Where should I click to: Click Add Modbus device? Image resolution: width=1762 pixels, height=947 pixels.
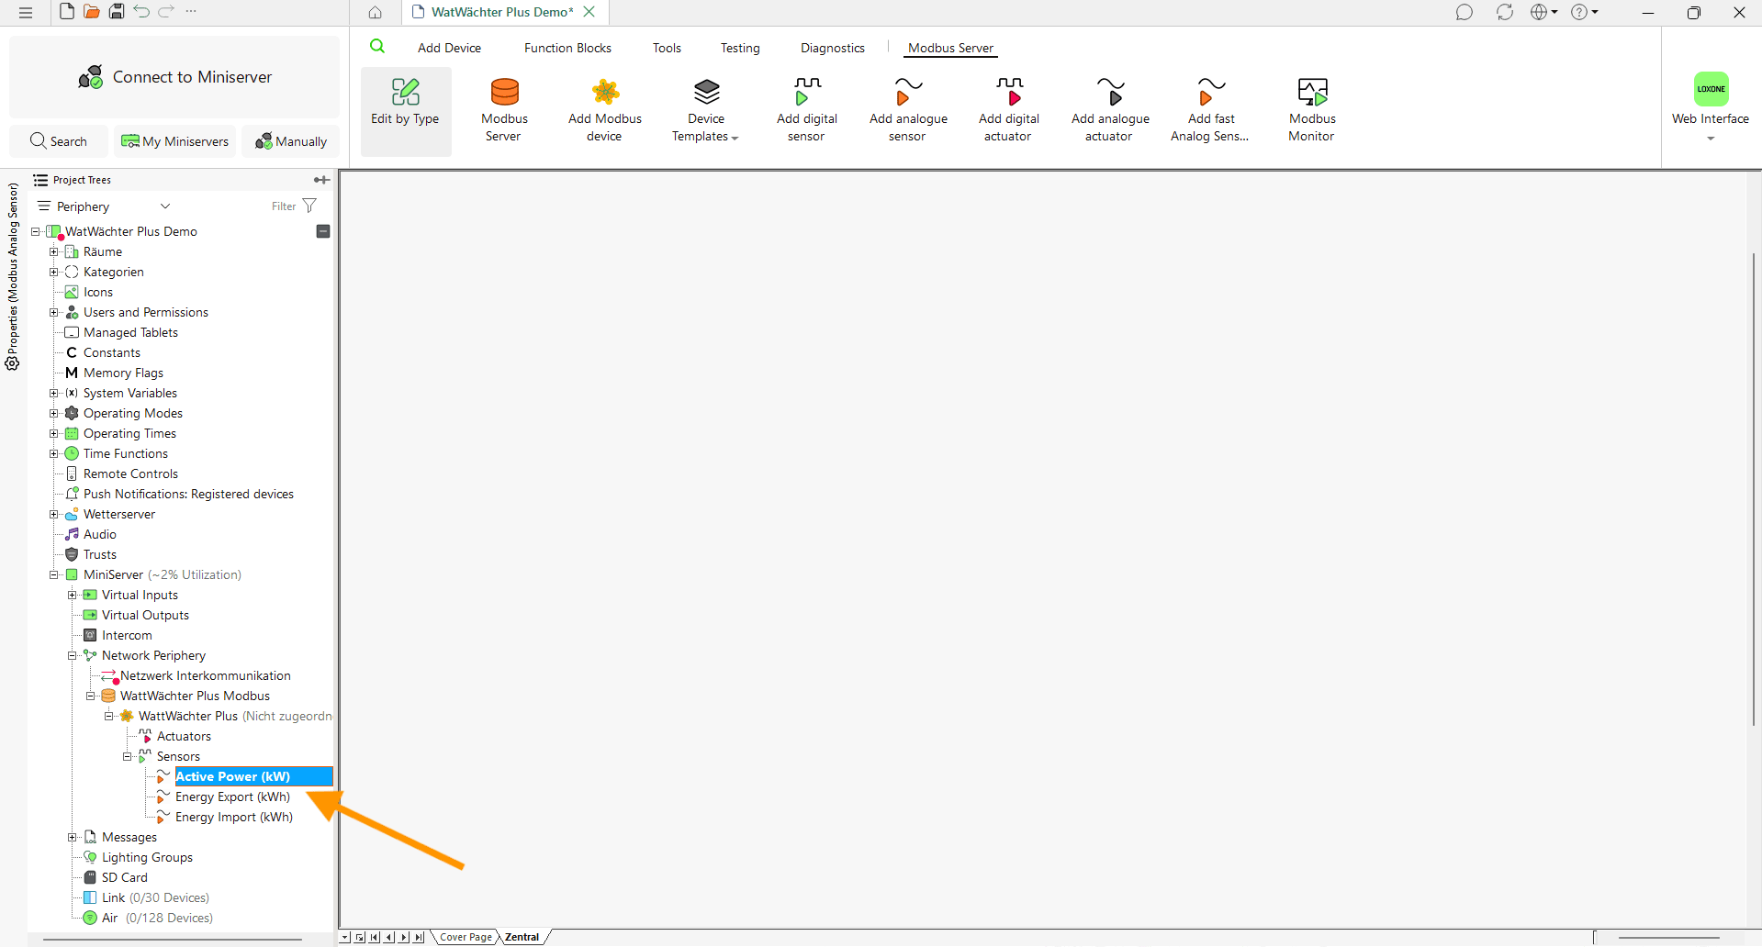tap(605, 111)
